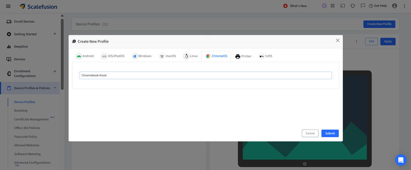Expand Getting Started with plus sign

coord(55,34)
